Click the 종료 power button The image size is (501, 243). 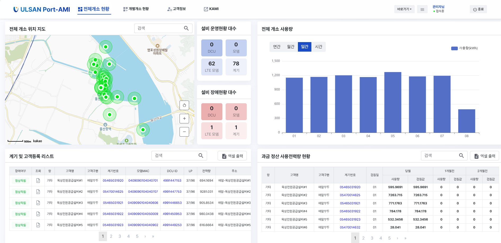[x=478, y=9]
